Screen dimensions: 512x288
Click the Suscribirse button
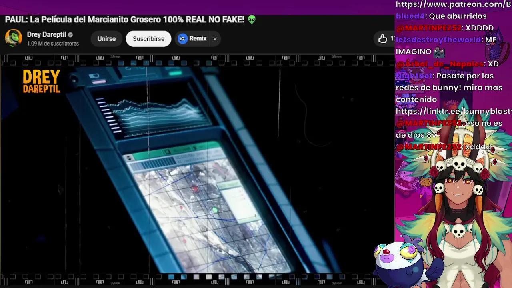coord(148,39)
